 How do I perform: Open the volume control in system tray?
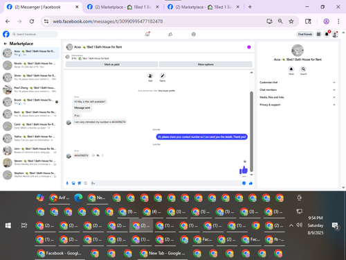coord(299,225)
